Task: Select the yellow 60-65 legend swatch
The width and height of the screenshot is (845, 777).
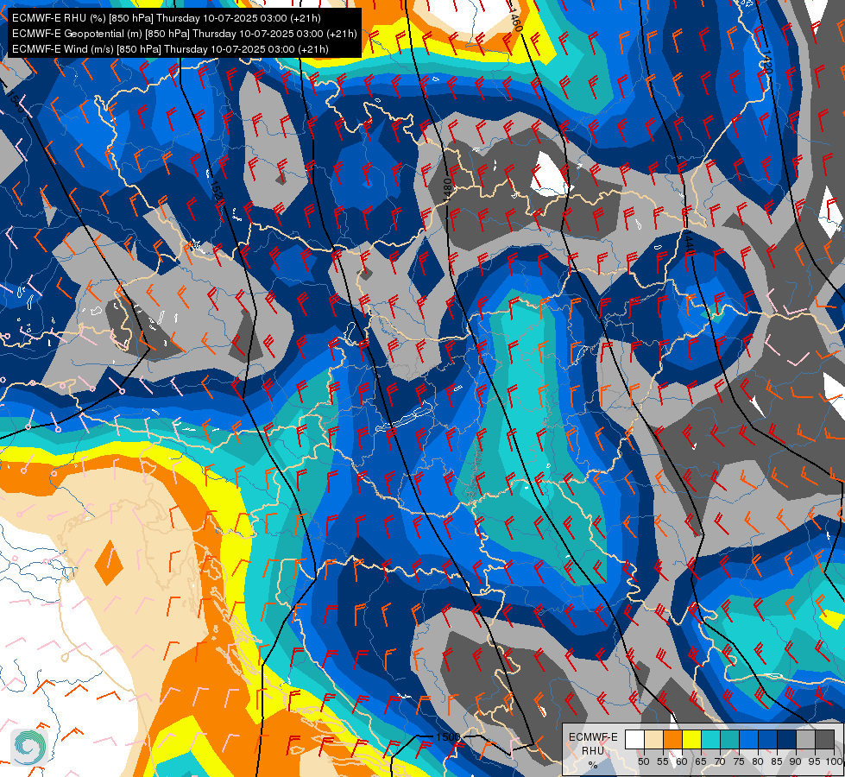Action: tap(692, 739)
